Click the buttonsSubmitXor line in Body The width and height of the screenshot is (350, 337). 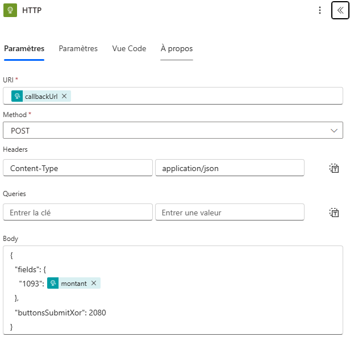tap(60, 313)
